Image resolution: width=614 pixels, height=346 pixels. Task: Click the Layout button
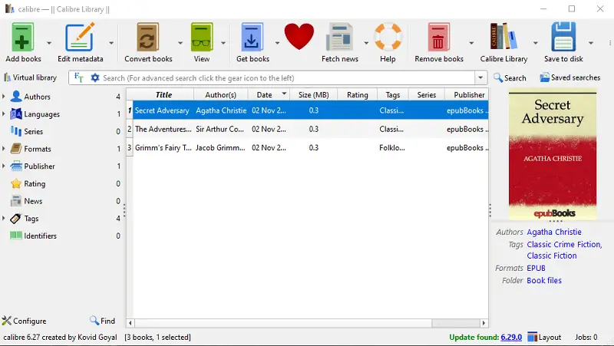[544, 337]
